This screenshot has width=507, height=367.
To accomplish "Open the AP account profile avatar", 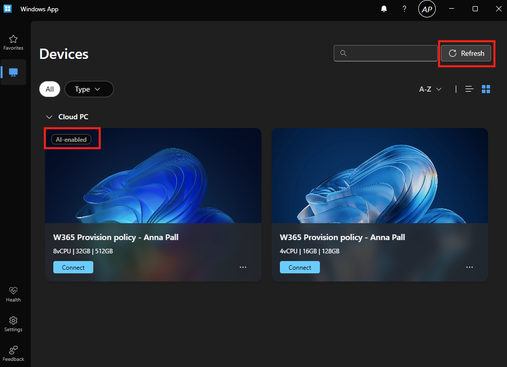I will pyautogui.click(x=427, y=9).
